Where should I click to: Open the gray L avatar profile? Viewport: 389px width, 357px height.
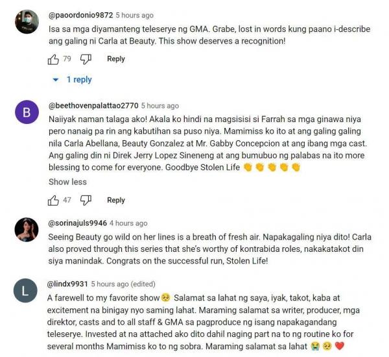(x=25, y=290)
